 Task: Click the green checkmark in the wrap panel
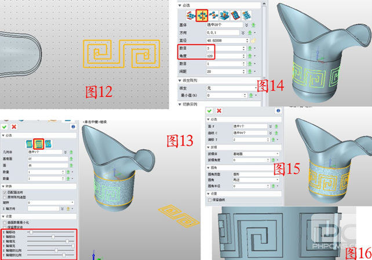(5, 127)
